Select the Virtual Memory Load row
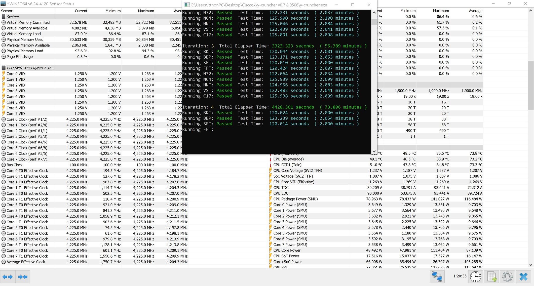Viewport: 534px width, 286px height. 91,34
